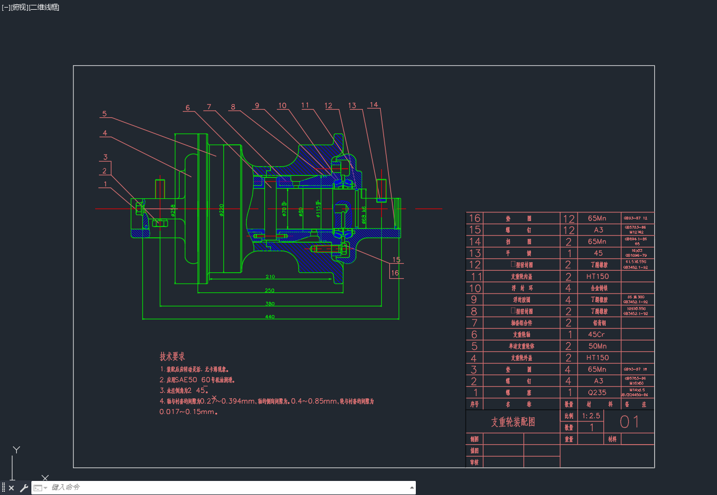Open command line customize wrench menu
This screenshot has height=495, width=717.
[x=24, y=488]
